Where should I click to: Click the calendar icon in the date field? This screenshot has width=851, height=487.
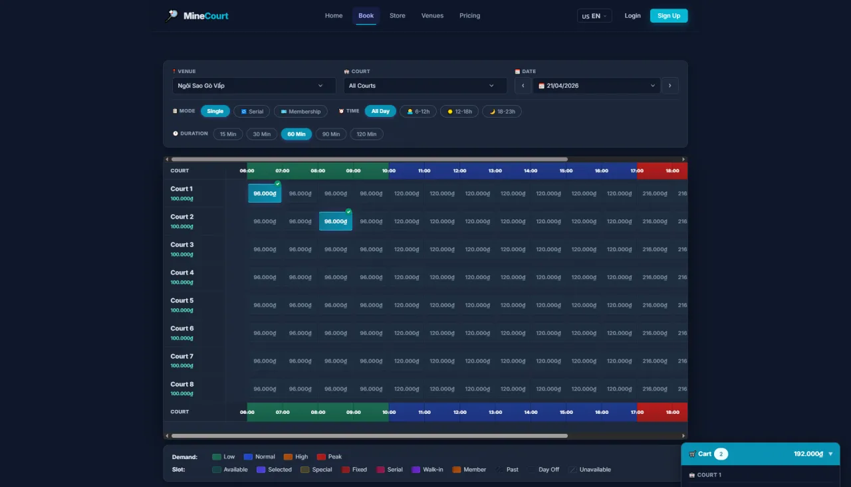[541, 86]
